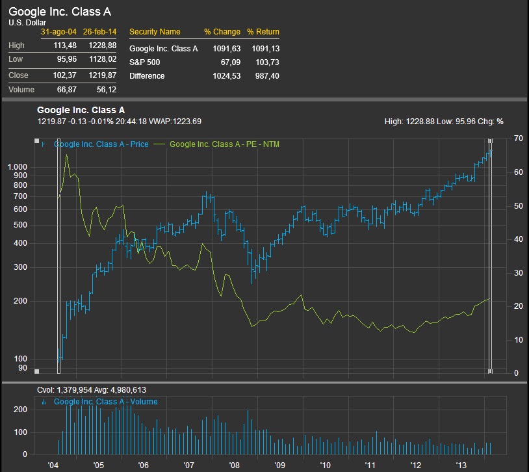
Task: Click the % Return column header
Action: [263, 32]
